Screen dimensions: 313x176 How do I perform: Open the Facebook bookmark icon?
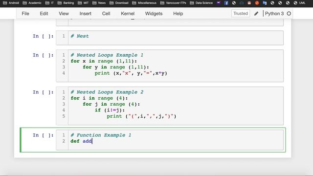226,3
